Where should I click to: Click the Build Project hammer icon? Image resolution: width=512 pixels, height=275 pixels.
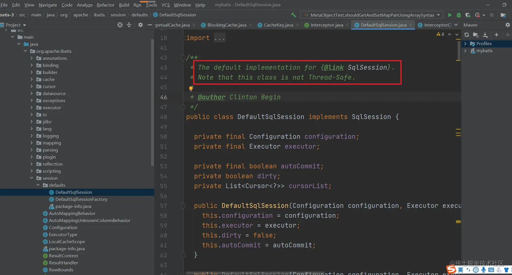tap(294, 15)
